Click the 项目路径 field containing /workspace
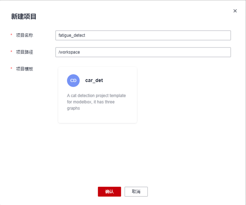Screen dimensions: 246x205 pyautogui.click(x=143, y=52)
